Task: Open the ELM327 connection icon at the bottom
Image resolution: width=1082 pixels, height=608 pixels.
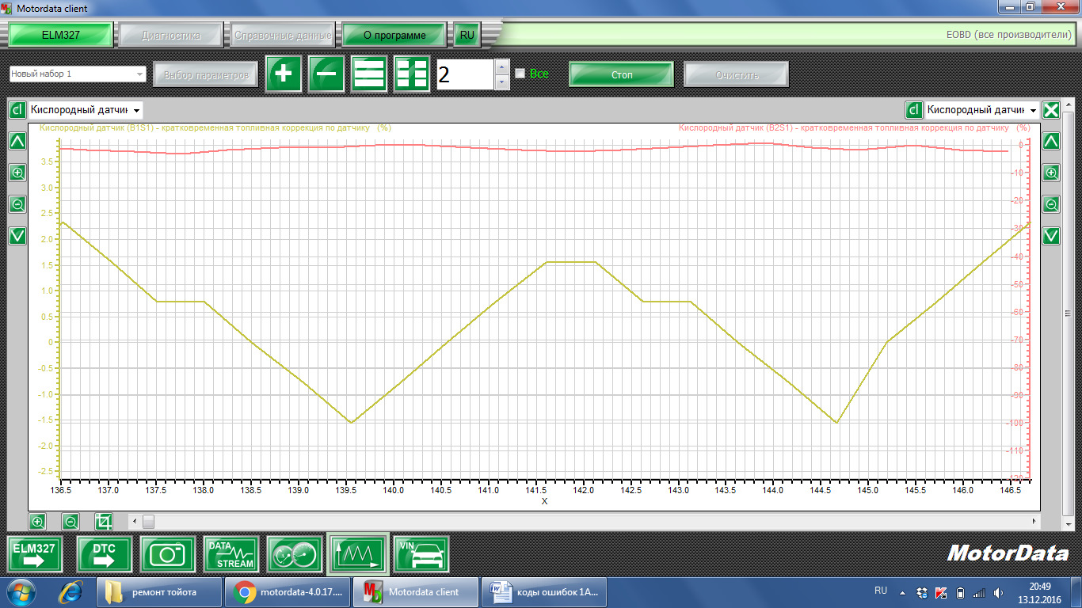Action: click(x=35, y=554)
